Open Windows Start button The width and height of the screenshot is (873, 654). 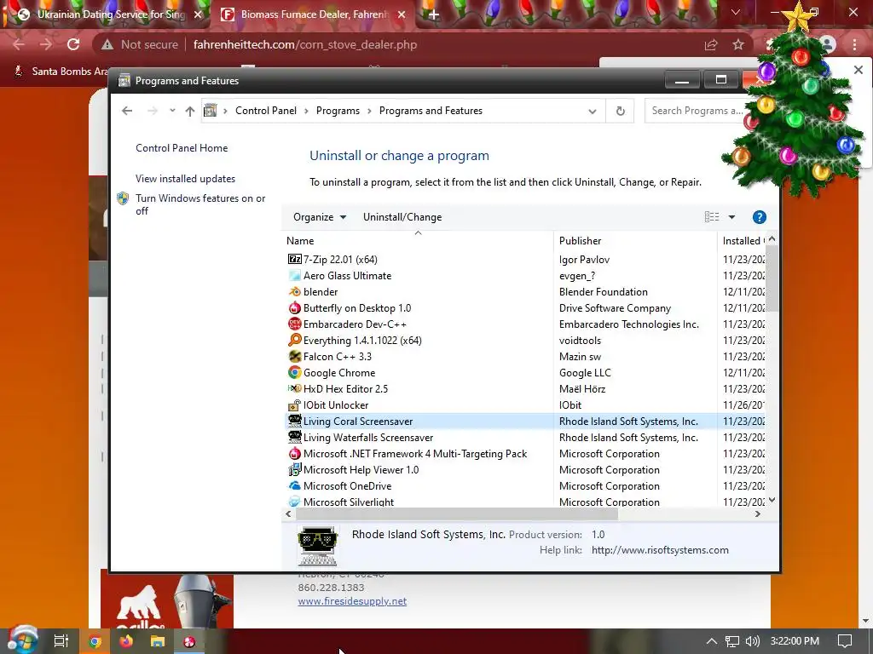click(22, 640)
